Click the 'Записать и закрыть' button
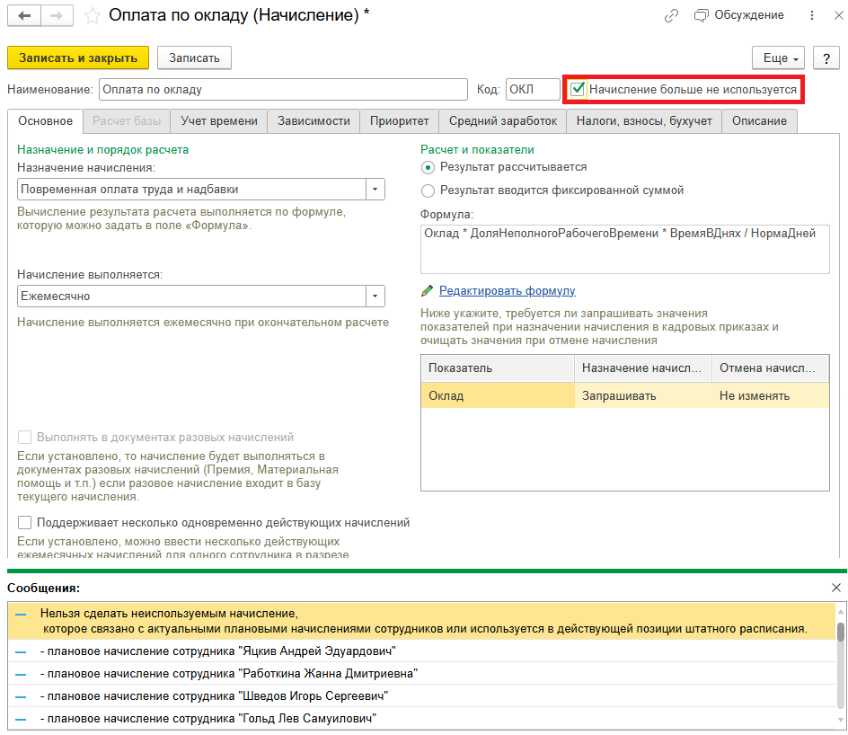Image resolution: width=848 pixels, height=735 pixels. [77, 58]
